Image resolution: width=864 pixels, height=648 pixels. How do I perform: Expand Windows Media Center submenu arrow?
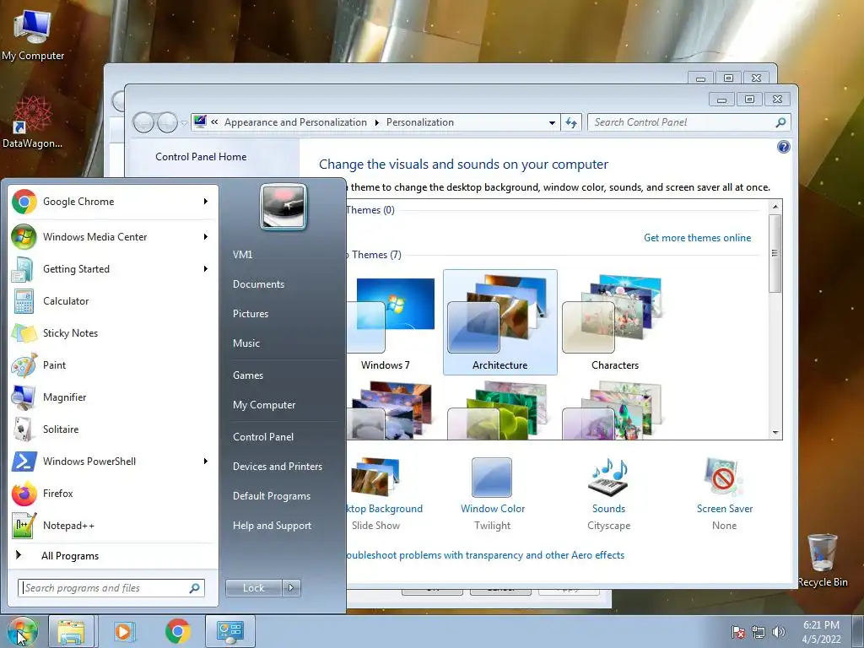coord(206,237)
